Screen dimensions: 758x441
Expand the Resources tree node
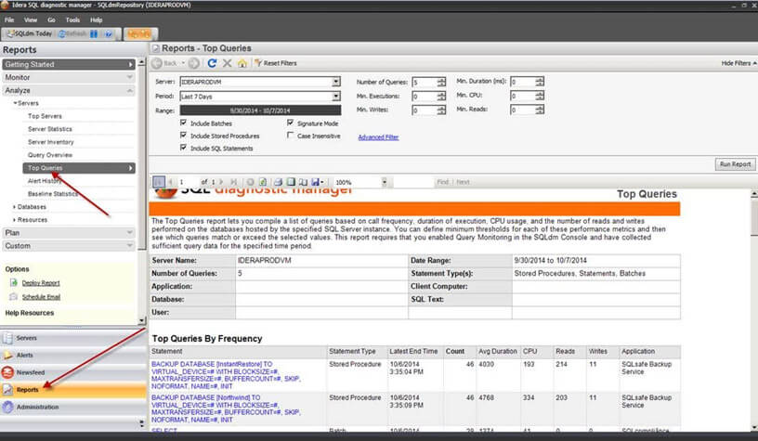click(x=14, y=220)
